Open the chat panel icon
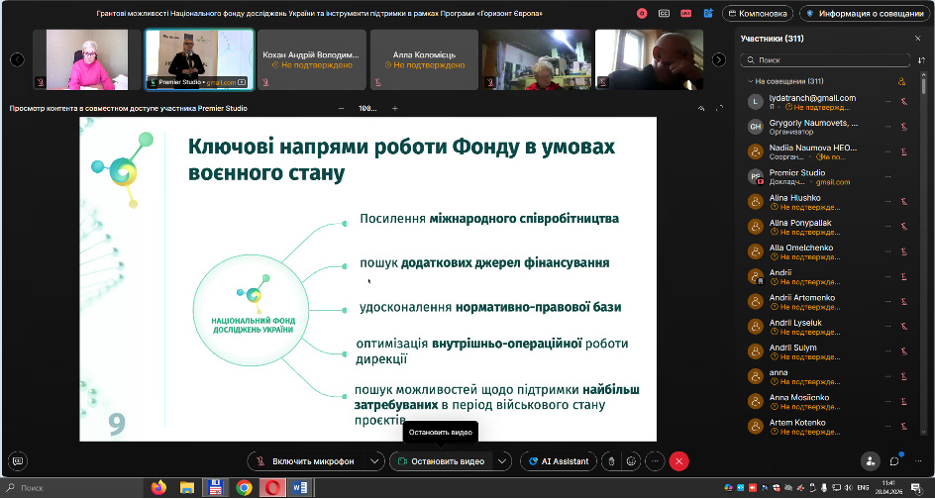 (x=893, y=460)
